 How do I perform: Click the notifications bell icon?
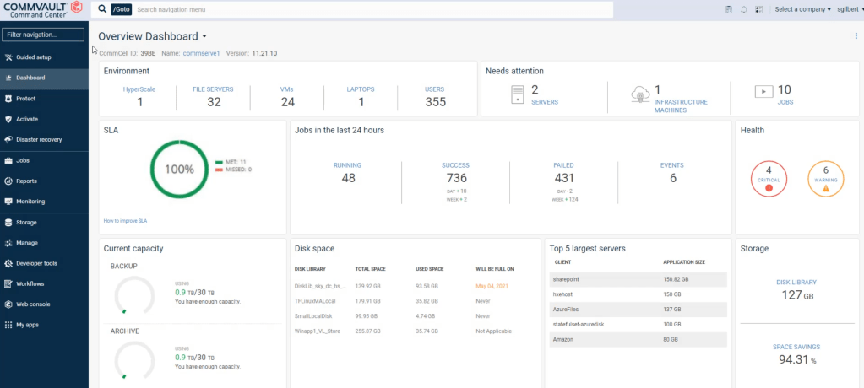[744, 10]
